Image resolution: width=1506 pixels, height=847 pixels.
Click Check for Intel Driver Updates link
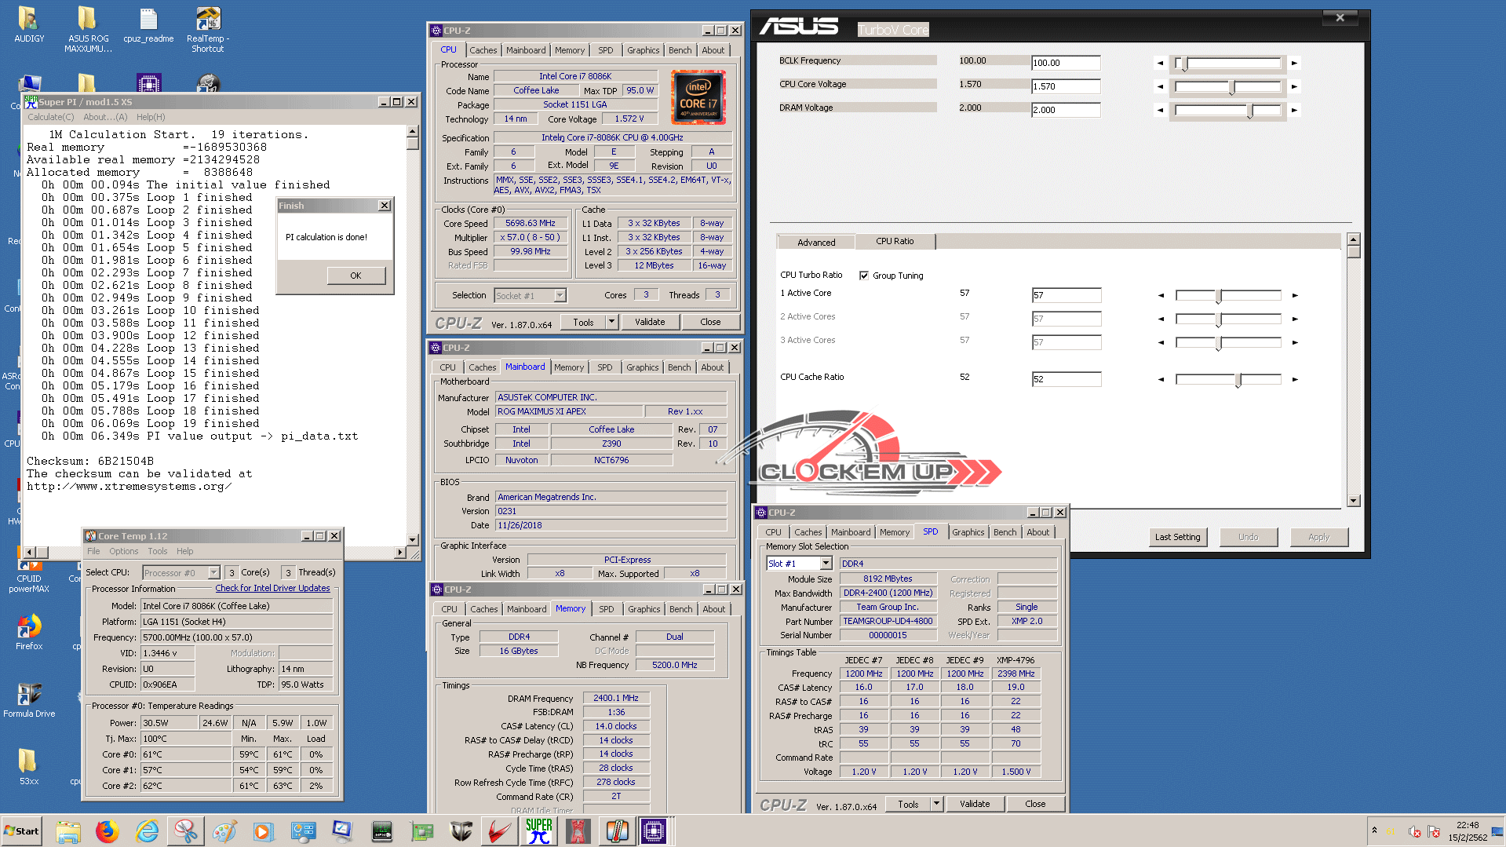click(272, 589)
